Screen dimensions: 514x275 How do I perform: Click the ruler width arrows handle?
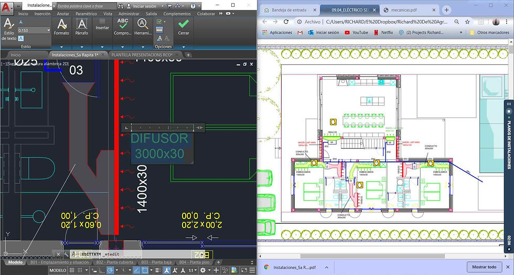coord(200,128)
